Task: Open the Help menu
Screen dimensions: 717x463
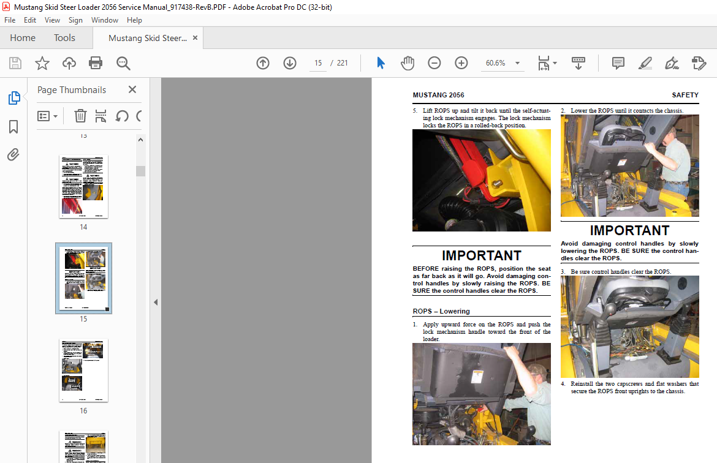Action: click(134, 20)
